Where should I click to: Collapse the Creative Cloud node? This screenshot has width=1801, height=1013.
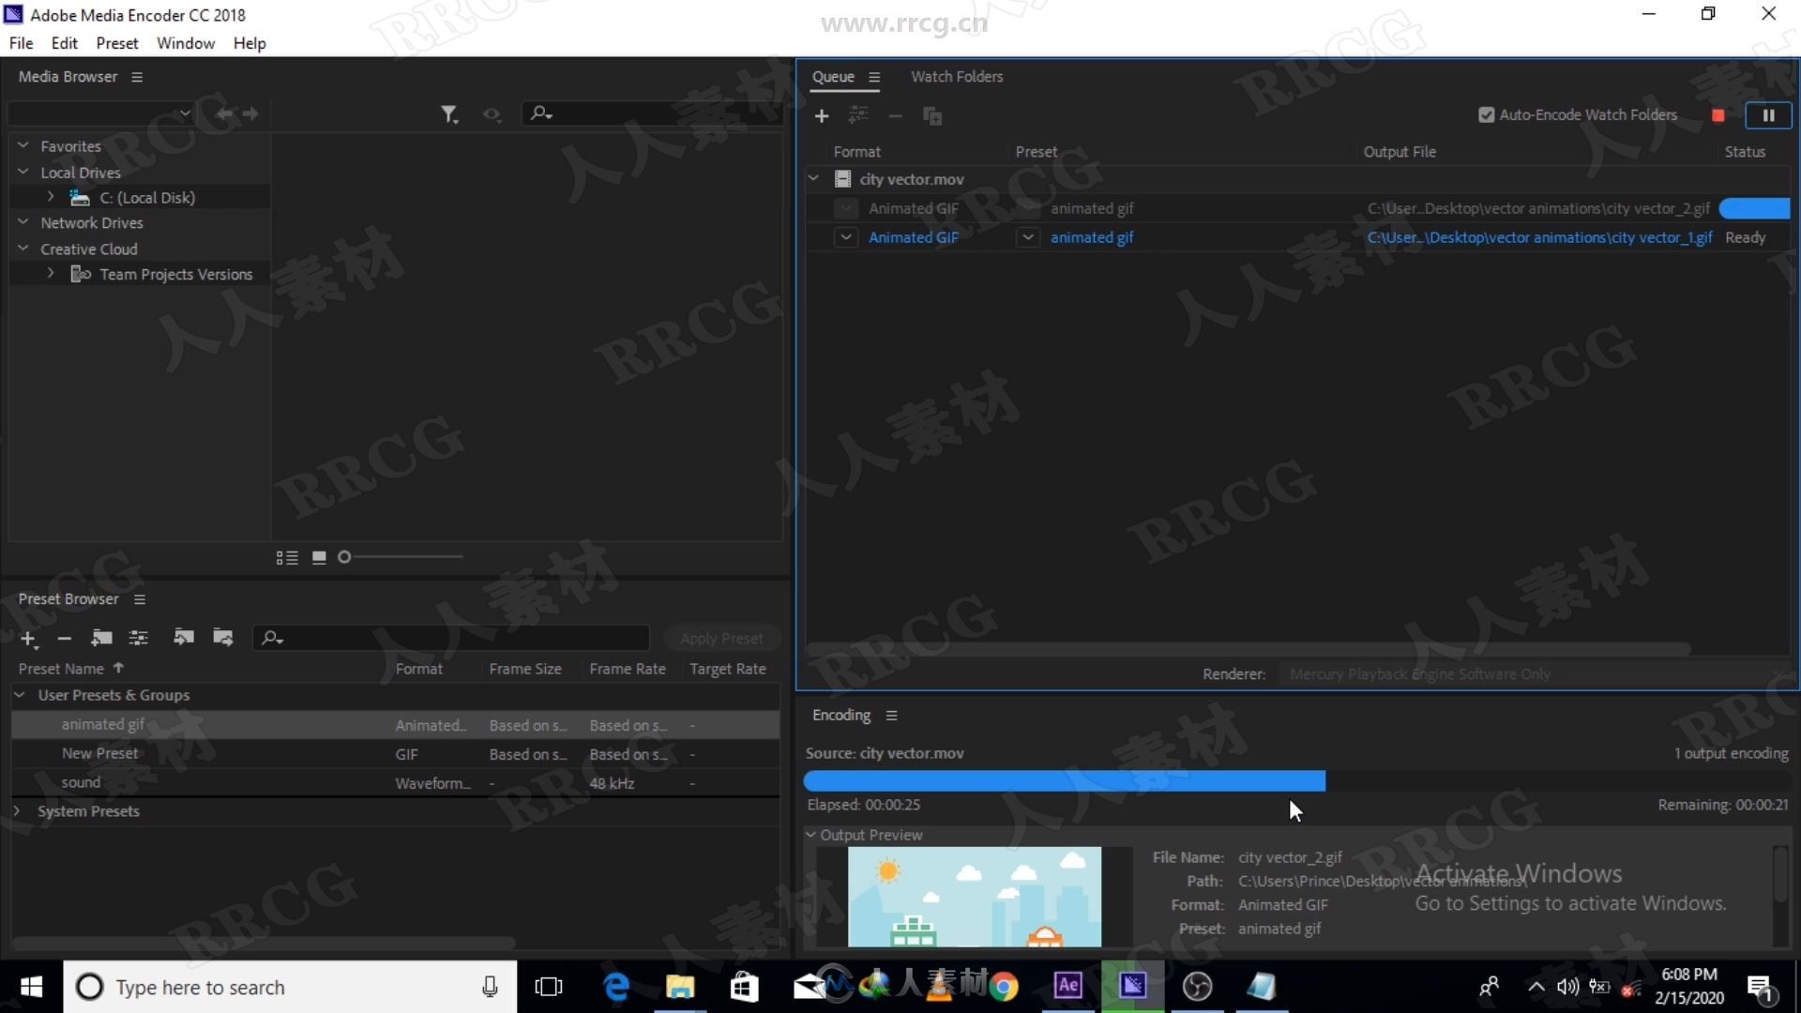click(x=23, y=249)
